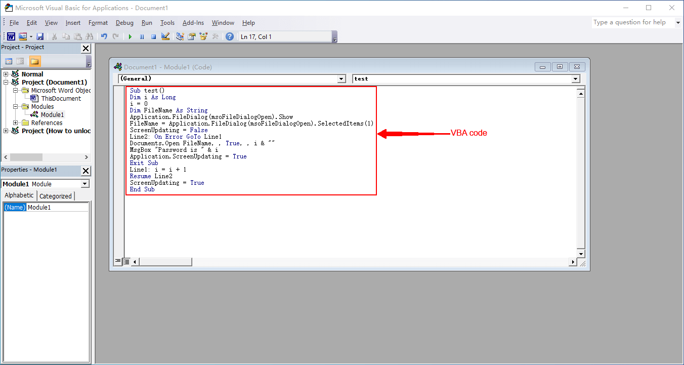Save the document with the floppy icon
Viewport: 684px width, 365px height.
[40, 36]
